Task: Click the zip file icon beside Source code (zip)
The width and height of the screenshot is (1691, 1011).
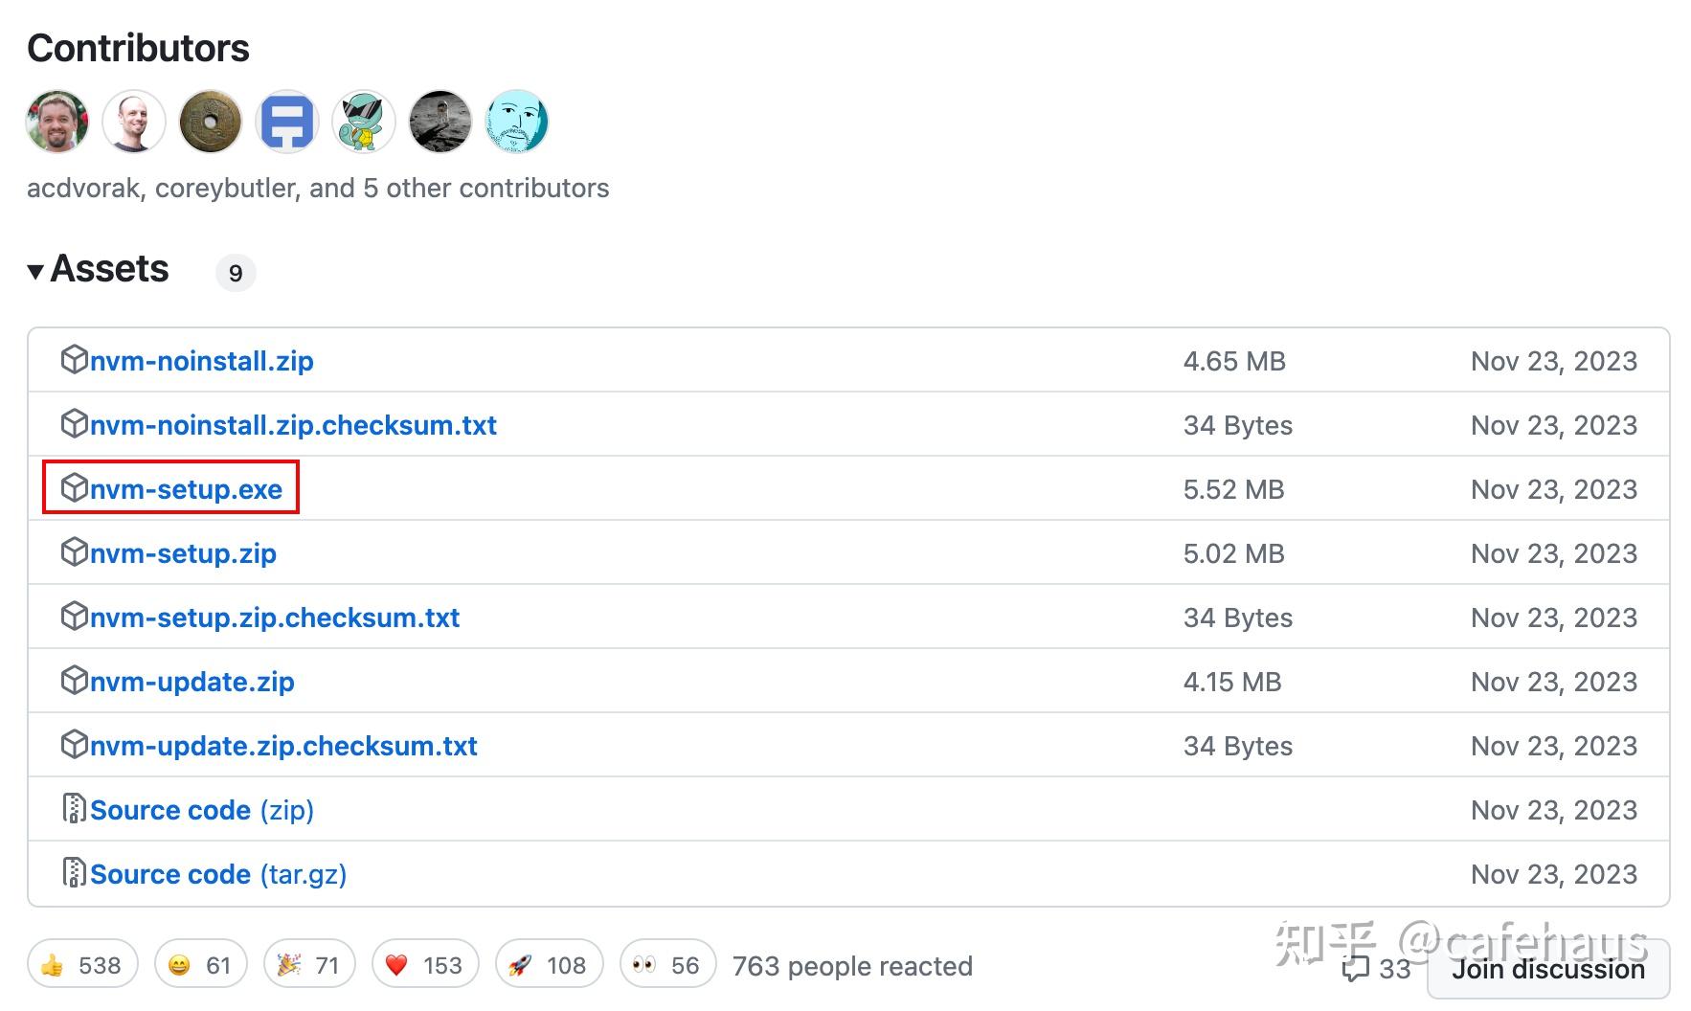Action: [x=73, y=809]
